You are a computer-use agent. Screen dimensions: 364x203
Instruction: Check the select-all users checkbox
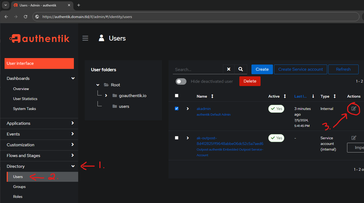[x=176, y=95]
